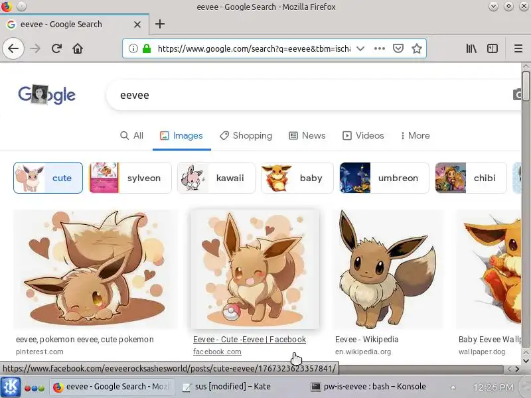Screen dimensions: 531x398
Task: Search by image with the camera icon
Action: click(x=518, y=95)
